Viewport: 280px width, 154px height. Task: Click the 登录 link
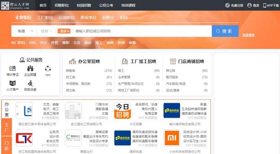click(256, 6)
